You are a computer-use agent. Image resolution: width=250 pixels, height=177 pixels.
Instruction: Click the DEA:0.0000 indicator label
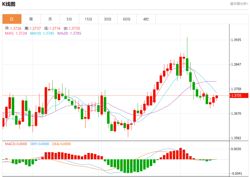62,144
